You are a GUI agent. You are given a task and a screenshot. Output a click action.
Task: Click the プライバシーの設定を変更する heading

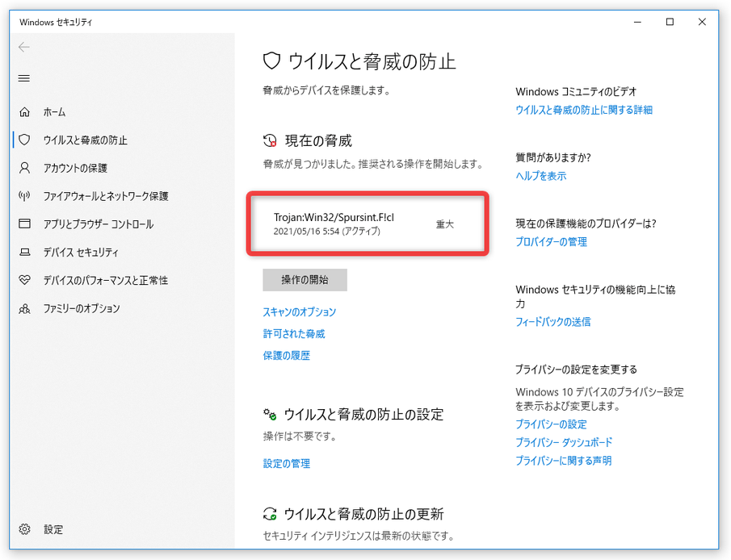[x=576, y=370]
